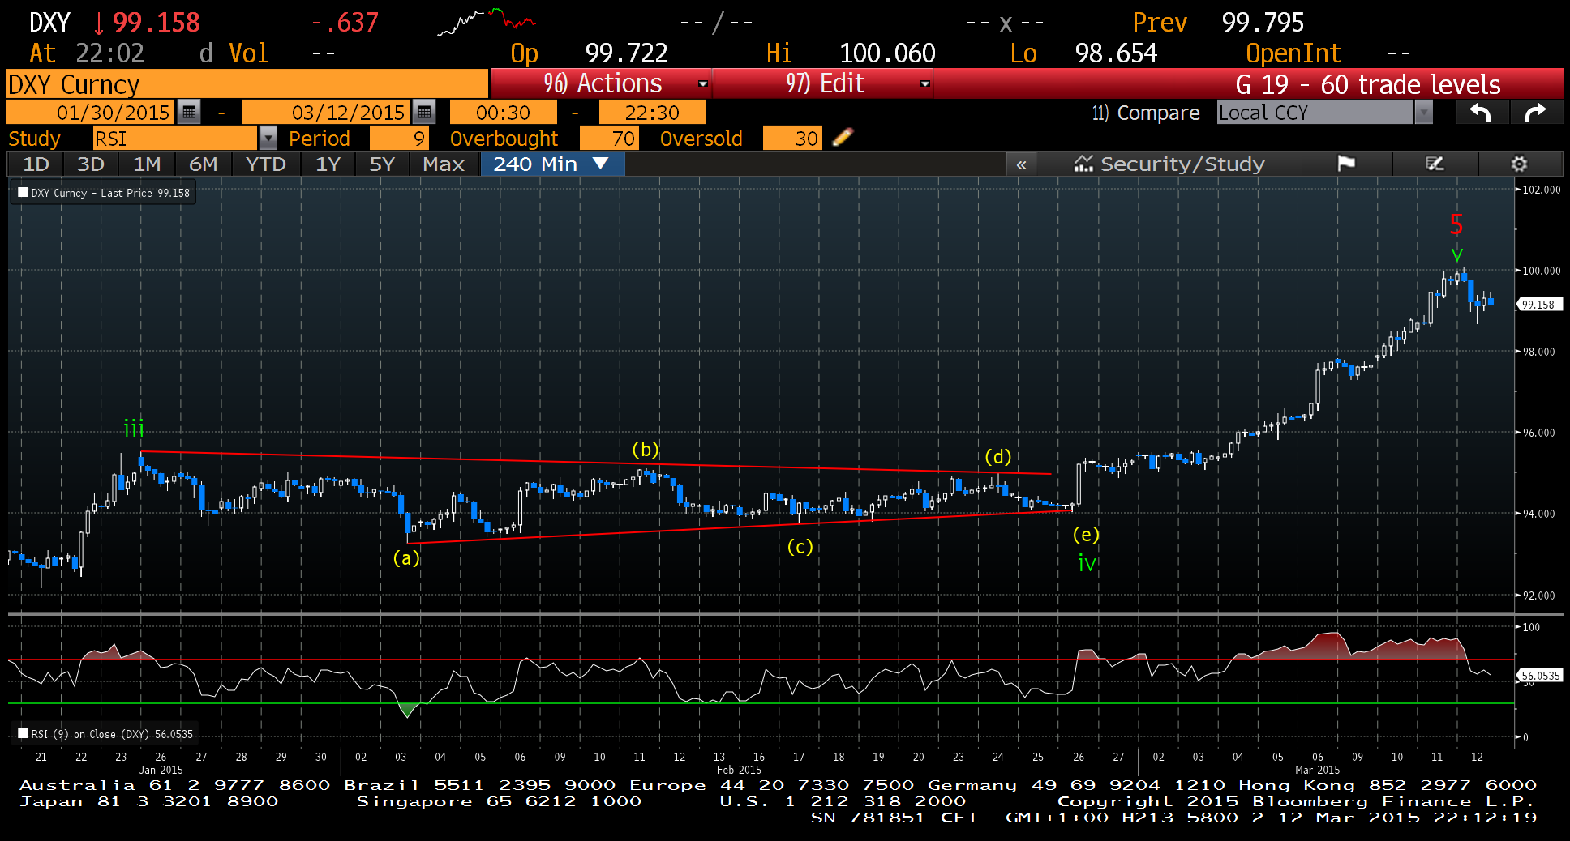Click the undo arrow button
Image resolution: width=1570 pixels, height=841 pixels.
[1481, 113]
